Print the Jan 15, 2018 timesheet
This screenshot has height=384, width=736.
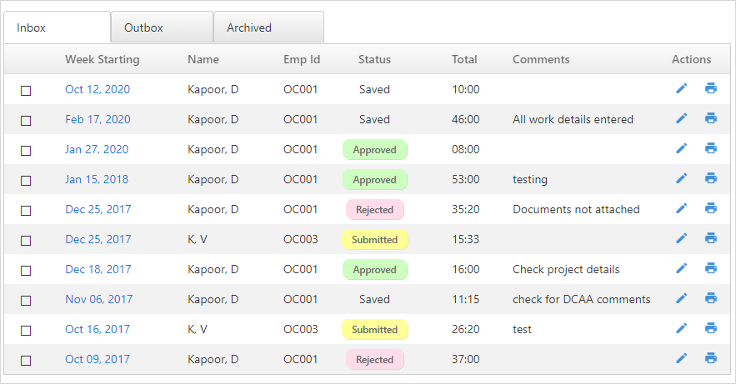[711, 178]
